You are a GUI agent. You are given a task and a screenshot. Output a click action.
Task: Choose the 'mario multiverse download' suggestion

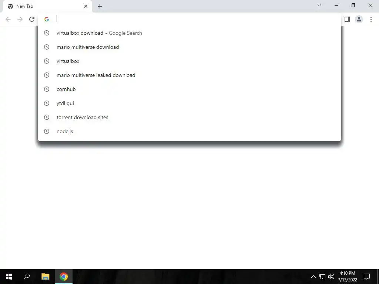189,47
